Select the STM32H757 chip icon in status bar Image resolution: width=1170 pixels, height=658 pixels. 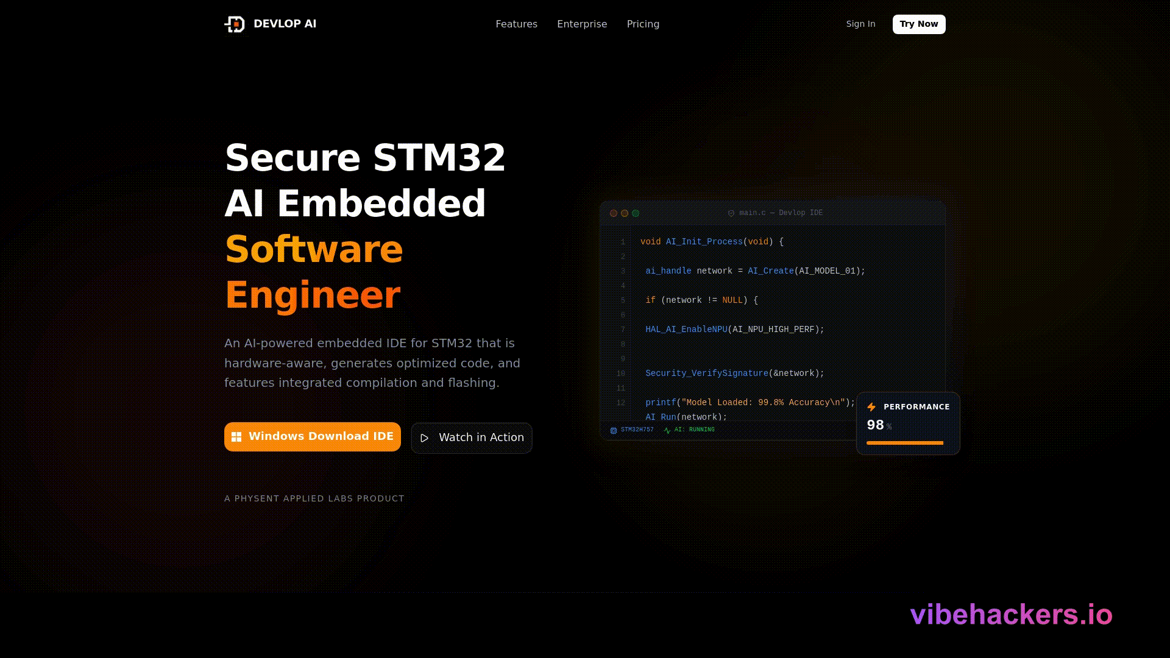[612, 430]
